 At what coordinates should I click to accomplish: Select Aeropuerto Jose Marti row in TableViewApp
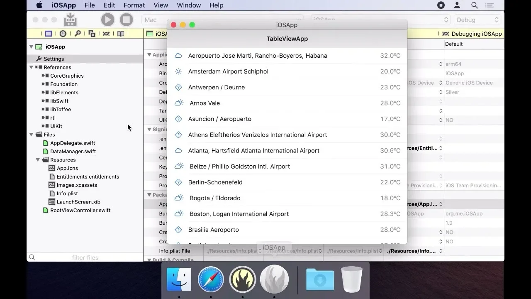click(287, 56)
